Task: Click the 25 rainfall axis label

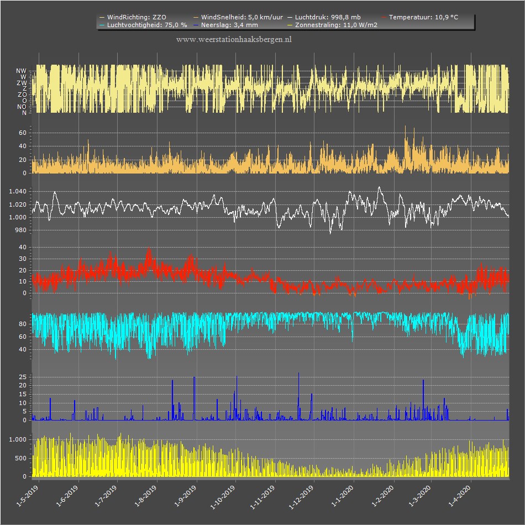Action: tap(23, 377)
